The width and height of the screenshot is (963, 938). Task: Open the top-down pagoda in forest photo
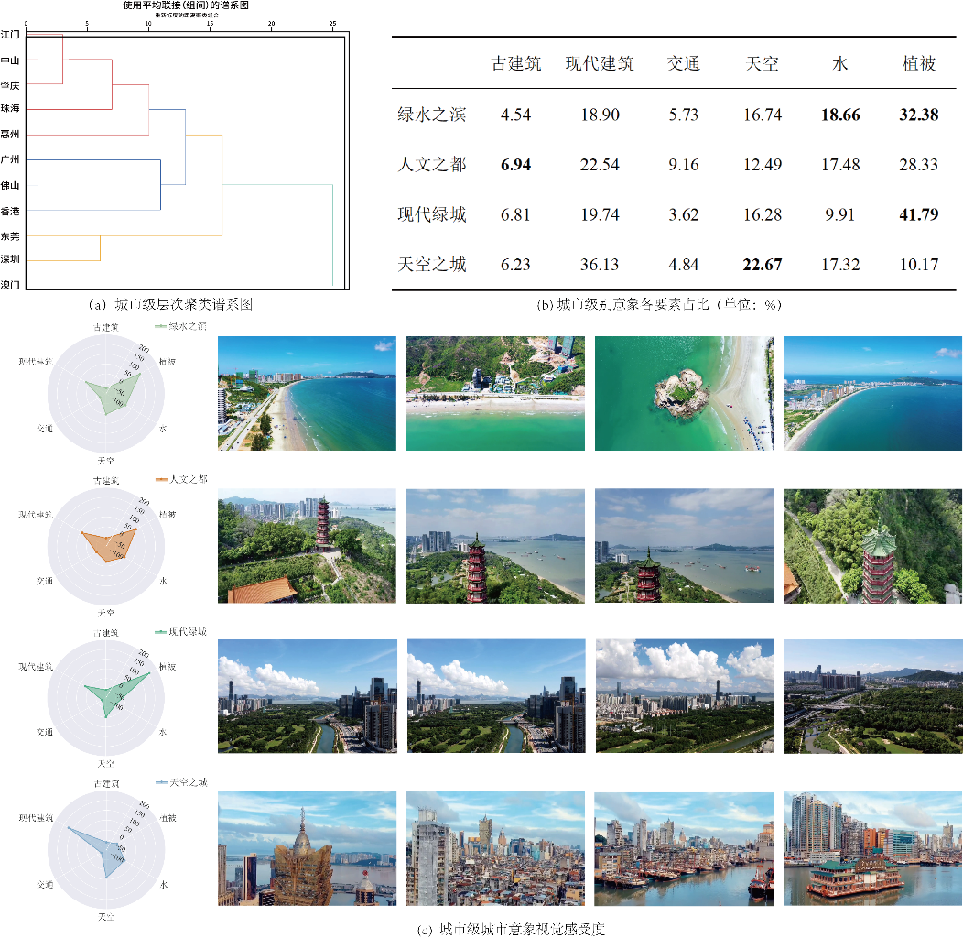point(872,545)
